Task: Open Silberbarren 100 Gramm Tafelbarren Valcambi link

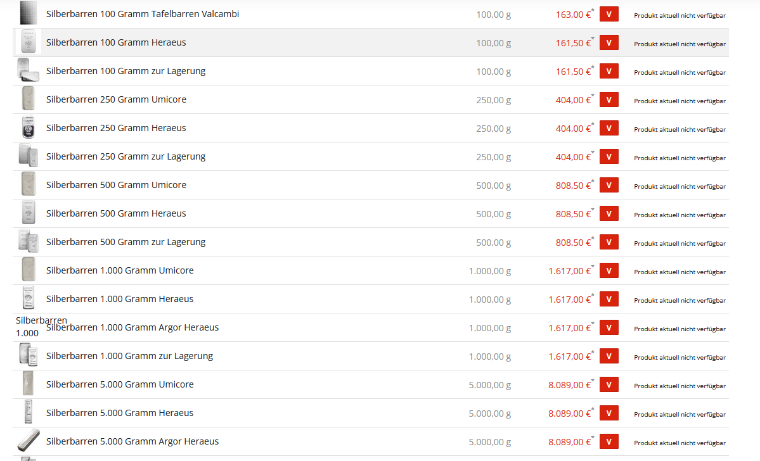Action: coord(143,14)
